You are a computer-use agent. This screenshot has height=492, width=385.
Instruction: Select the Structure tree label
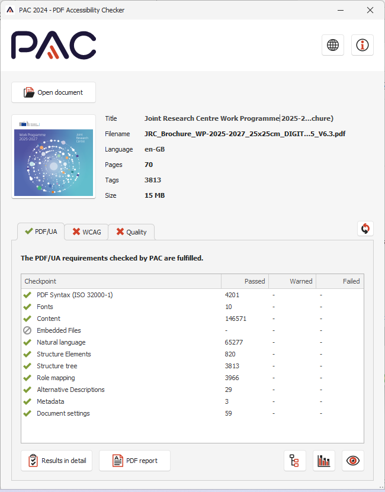[x=57, y=366]
